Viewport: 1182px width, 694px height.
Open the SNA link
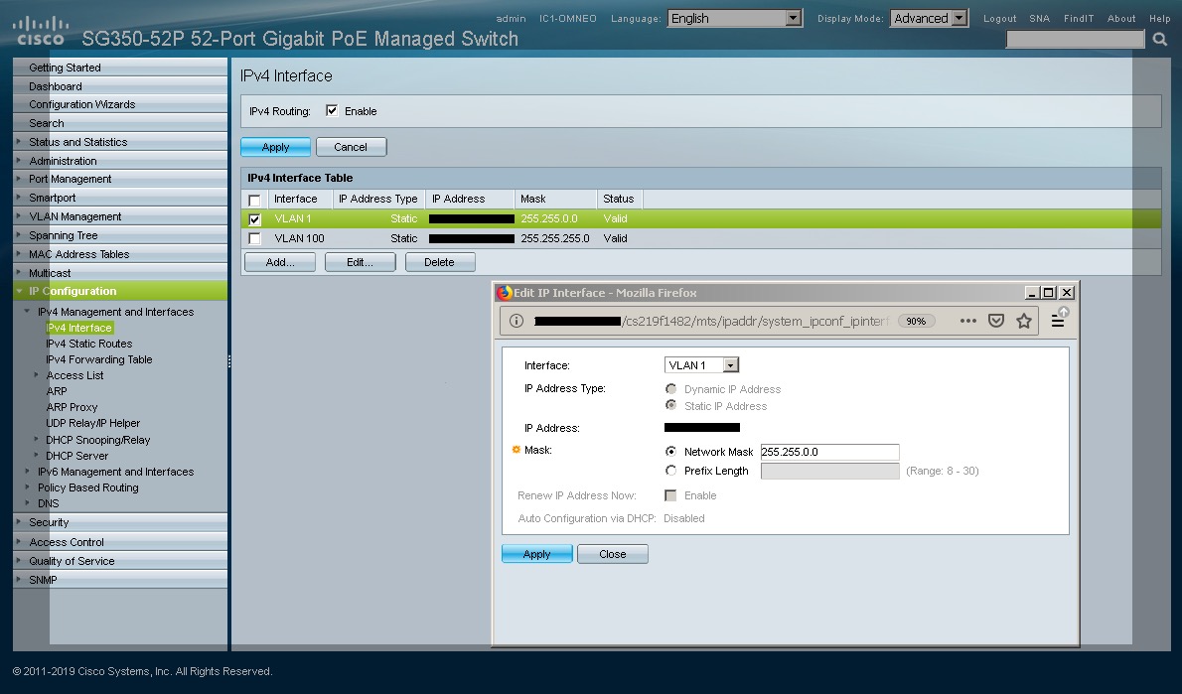pyautogui.click(x=1040, y=18)
